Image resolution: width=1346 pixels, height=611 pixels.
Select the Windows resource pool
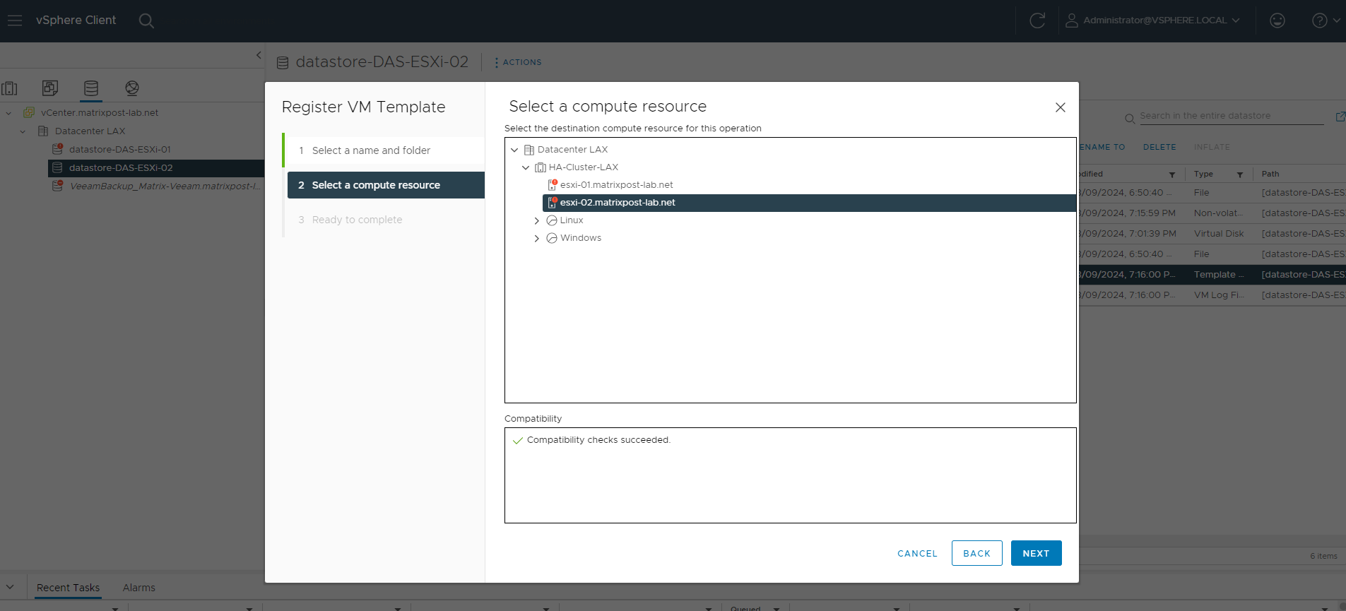click(x=580, y=238)
